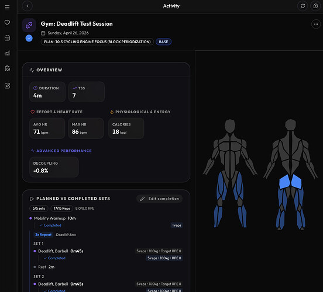
Task: Click the TSS 7 card
Action: pyautogui.click(x=87, y=92)
